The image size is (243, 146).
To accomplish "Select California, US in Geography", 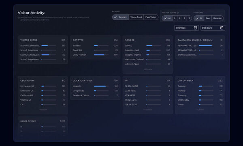I will pos(43,95).
